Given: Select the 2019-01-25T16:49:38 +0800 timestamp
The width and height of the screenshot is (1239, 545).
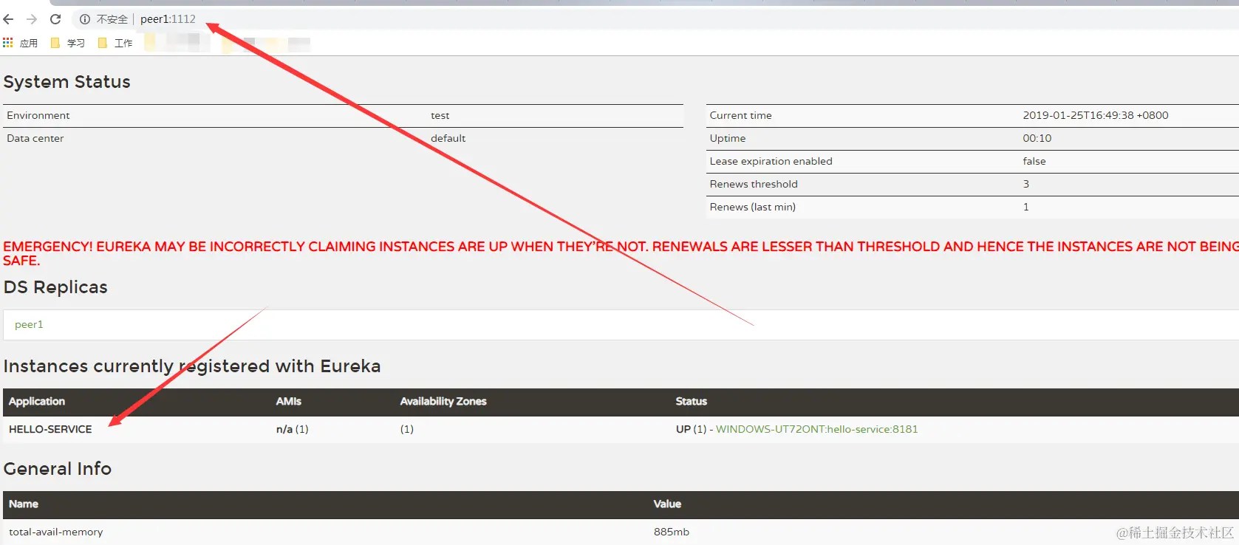Looking at the screenshot, I should [x=1096, y=115].
